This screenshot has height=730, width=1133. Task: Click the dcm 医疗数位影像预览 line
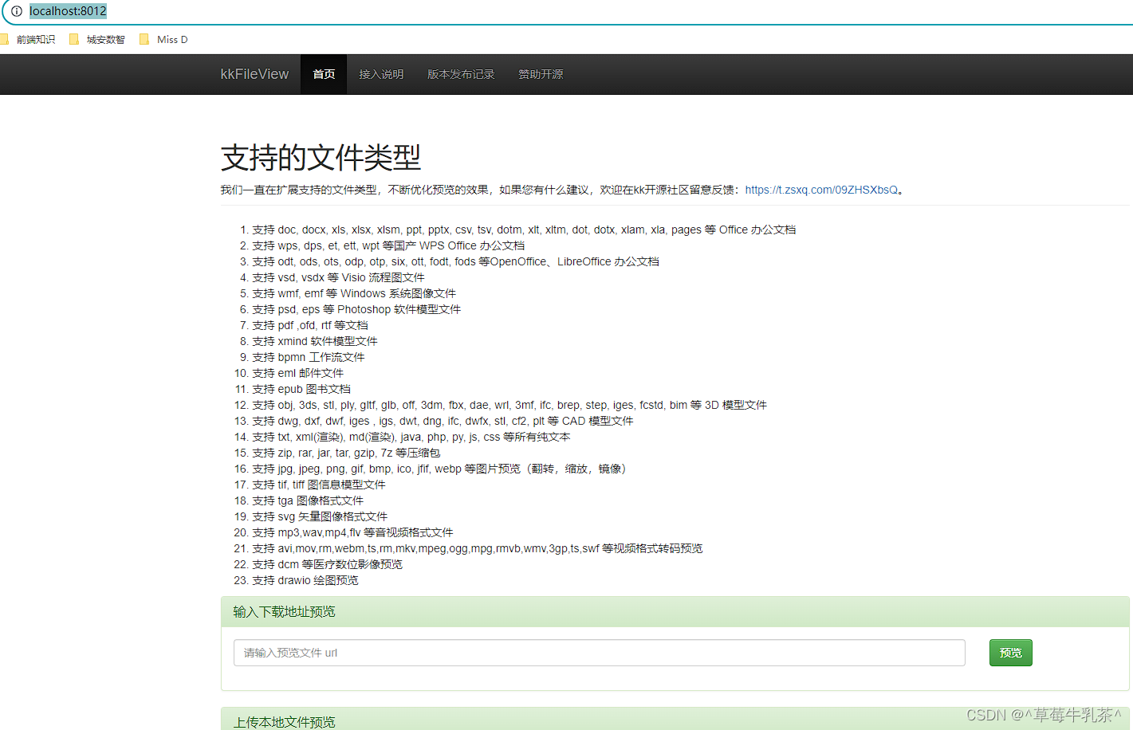coord(327,564)
